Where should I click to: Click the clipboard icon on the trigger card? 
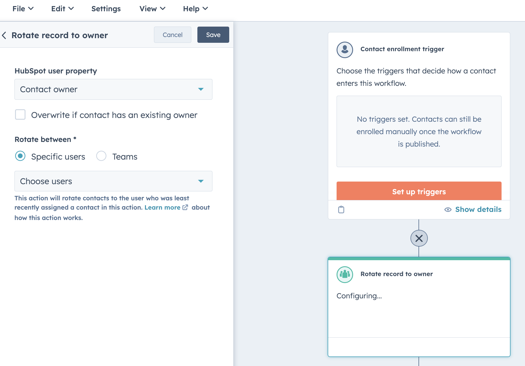click(x=341, y=210)
